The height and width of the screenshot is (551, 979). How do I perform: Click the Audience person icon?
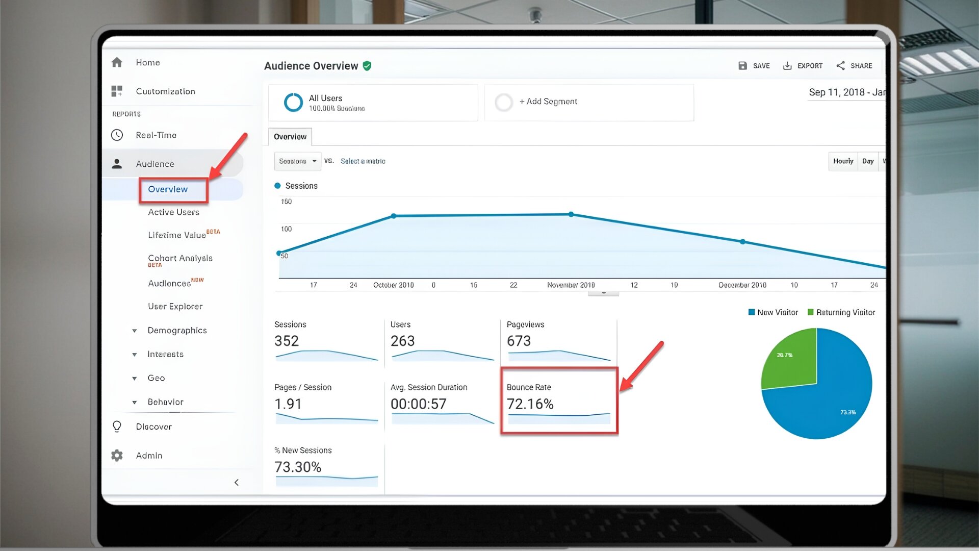[117, 163]
